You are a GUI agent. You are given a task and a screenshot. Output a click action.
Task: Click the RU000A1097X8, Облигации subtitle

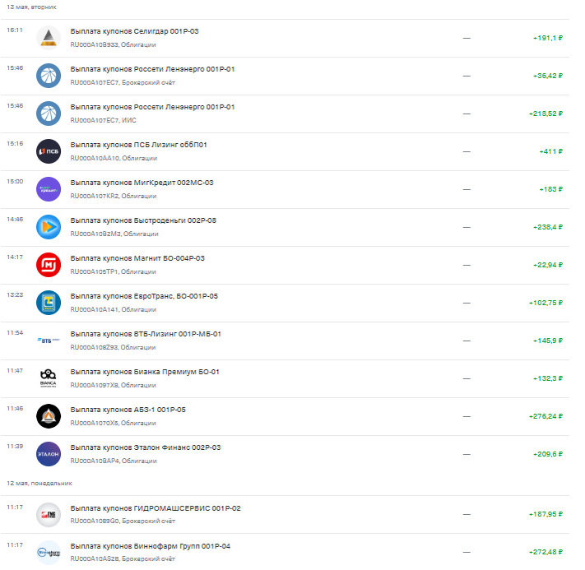click(114, 386)
